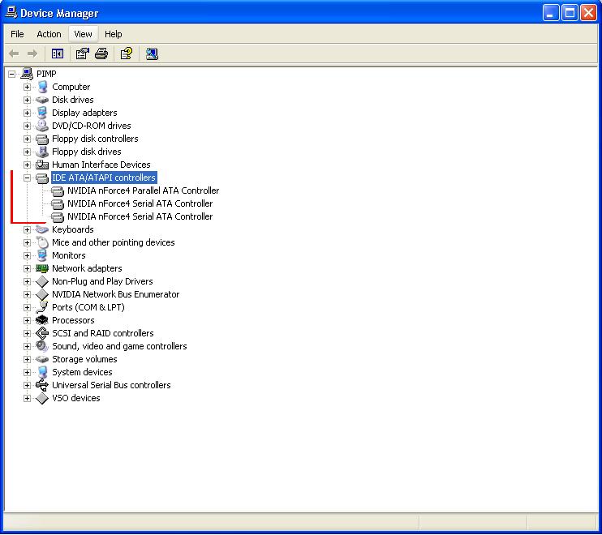
Task: Click the Mice and pointing devices icon
Action: [x=42, y=242]
